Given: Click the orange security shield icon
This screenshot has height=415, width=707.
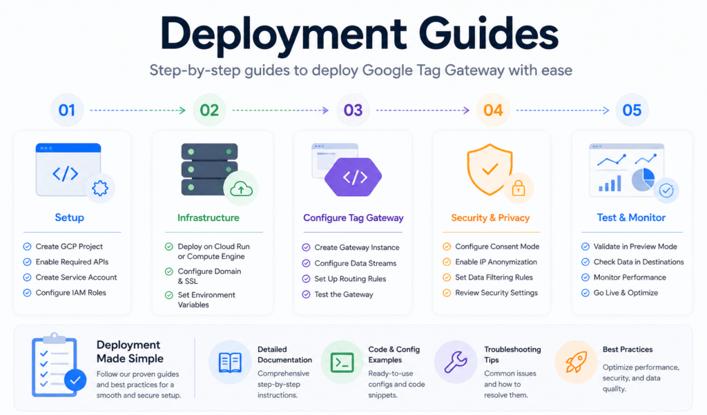Looking at the screenshot, I should (490, 170).
